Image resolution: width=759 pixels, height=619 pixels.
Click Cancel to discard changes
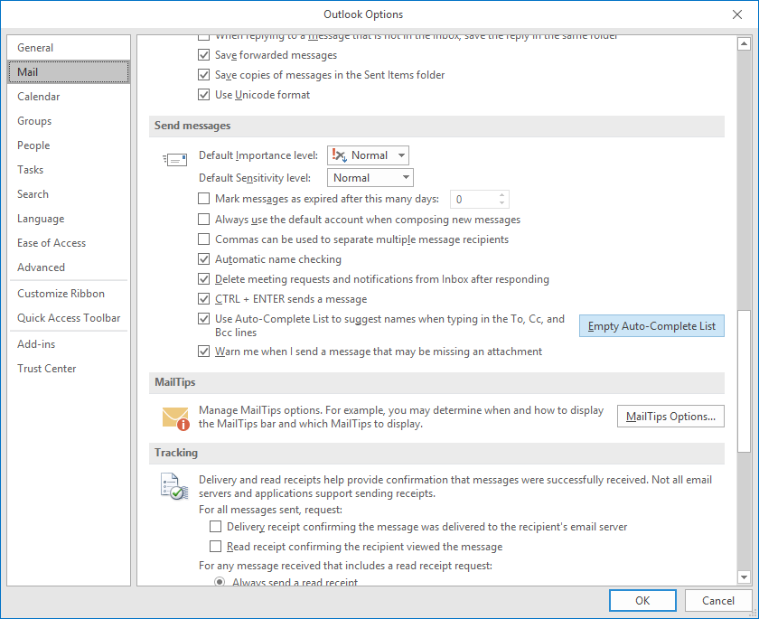pos(717,601)
